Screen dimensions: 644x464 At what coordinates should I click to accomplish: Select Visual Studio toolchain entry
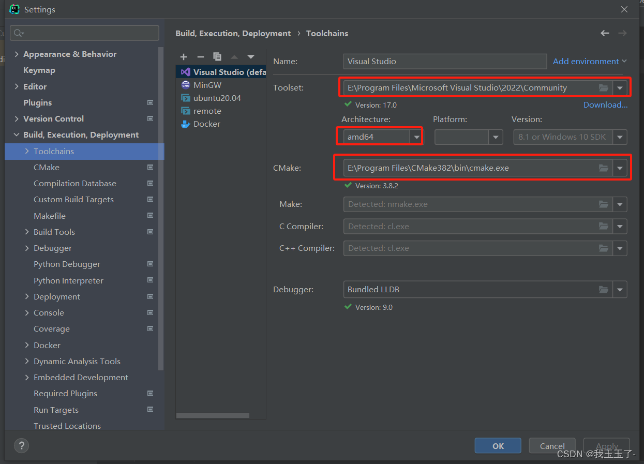point(221,72)
